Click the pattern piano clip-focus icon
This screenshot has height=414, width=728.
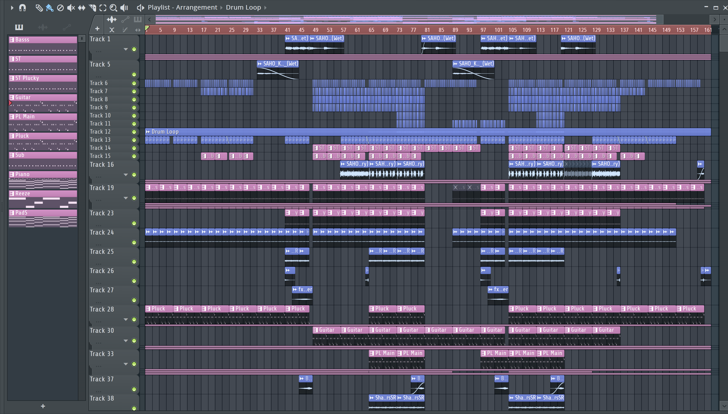[138, 19]
